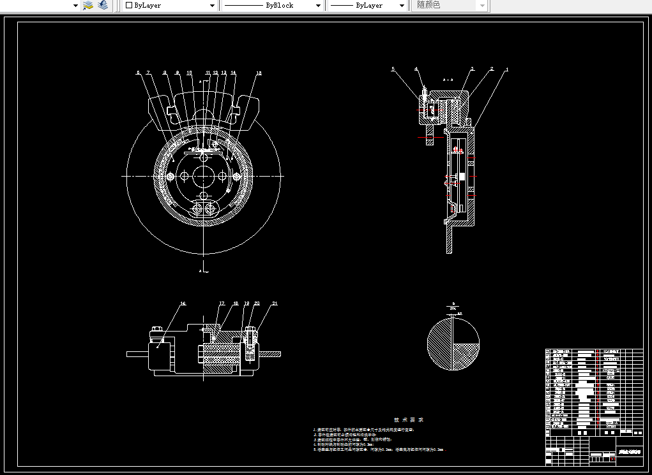Select the A - A section view label

point(448,80)
